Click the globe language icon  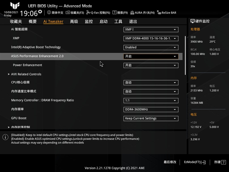coord(49,12)
